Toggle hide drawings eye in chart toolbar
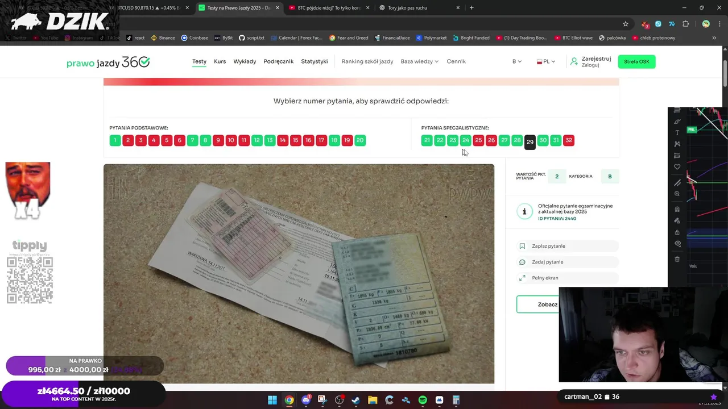Viewport: 728px width, 409px height. click(x=677, y=244)
